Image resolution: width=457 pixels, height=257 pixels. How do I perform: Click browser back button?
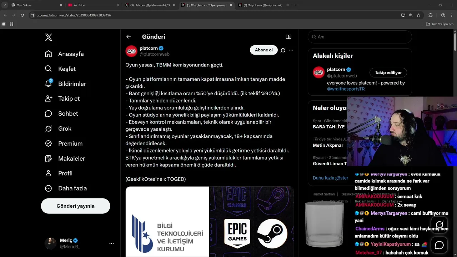[5, 15]
